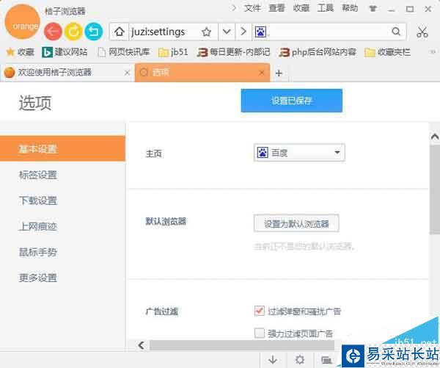Toggle 过滤弹窗和骚扰广告 checkbox
Screen dimensions: 440x368
pyautogui.click(x=260, y=311)
